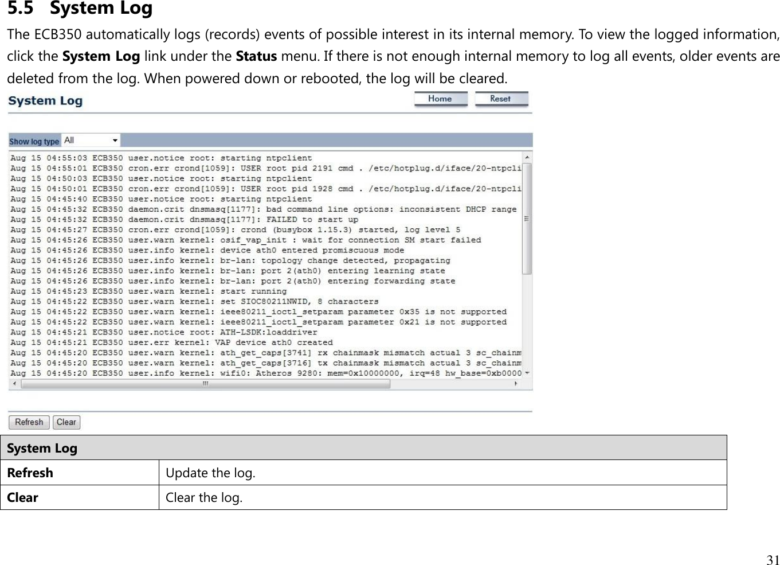
Task: Click the log's vertical scrollbar down arrow
Action: click(527, 373)
